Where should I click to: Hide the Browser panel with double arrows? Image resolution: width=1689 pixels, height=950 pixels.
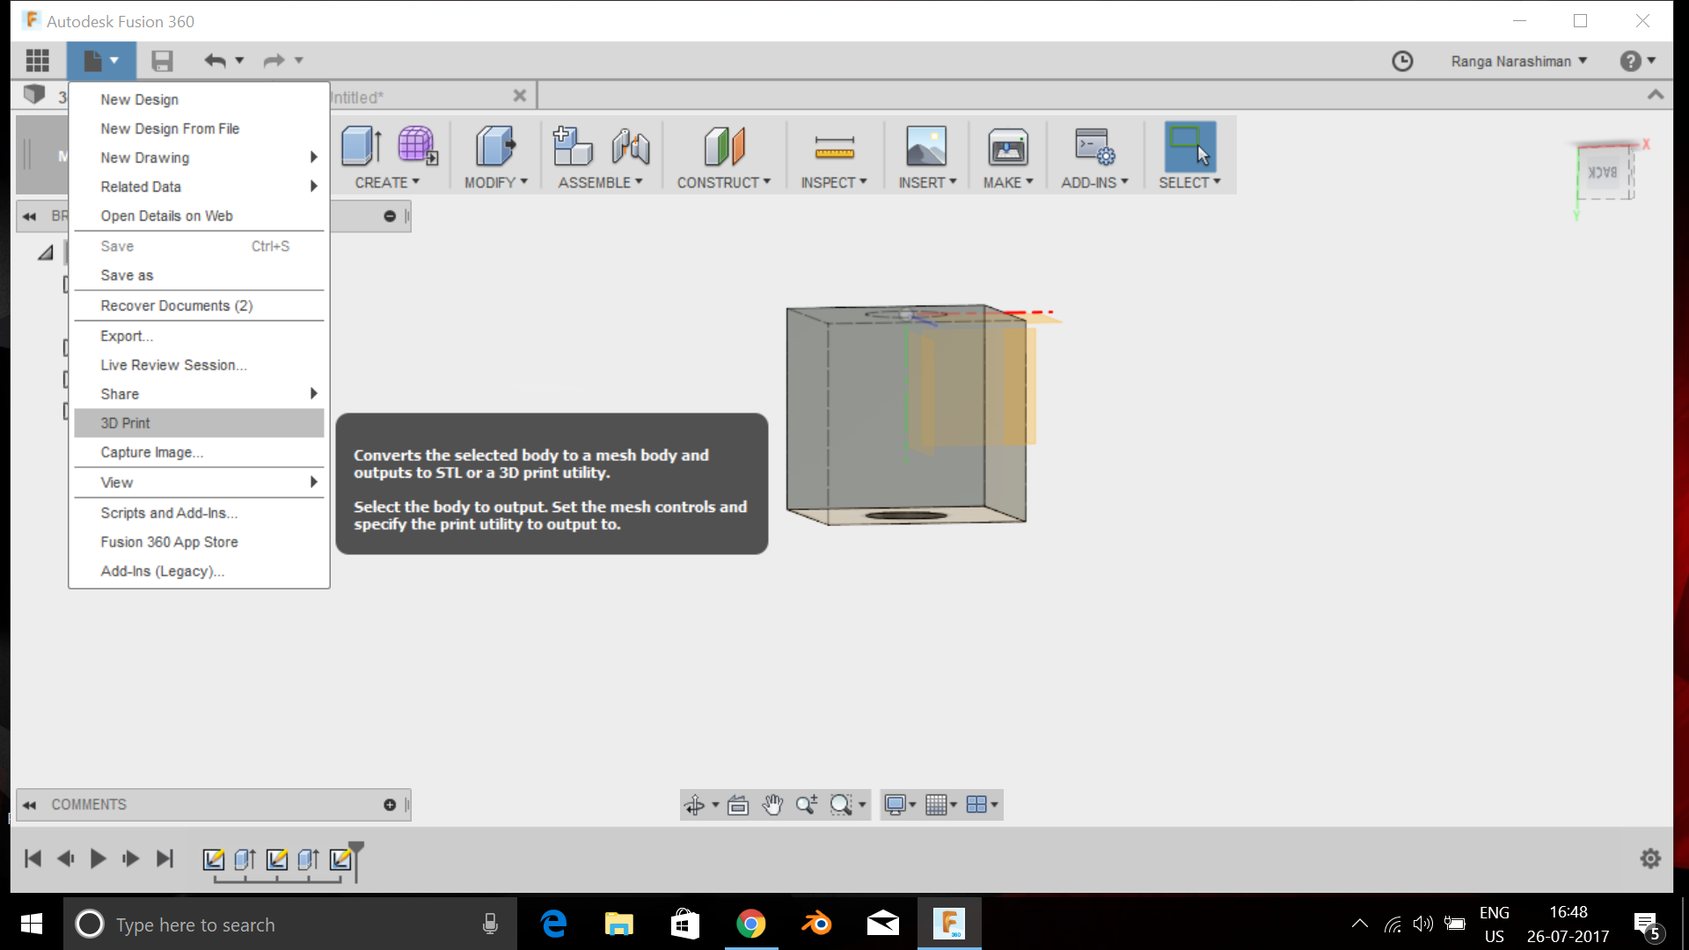pyautogui.click(x=29, y=216)
